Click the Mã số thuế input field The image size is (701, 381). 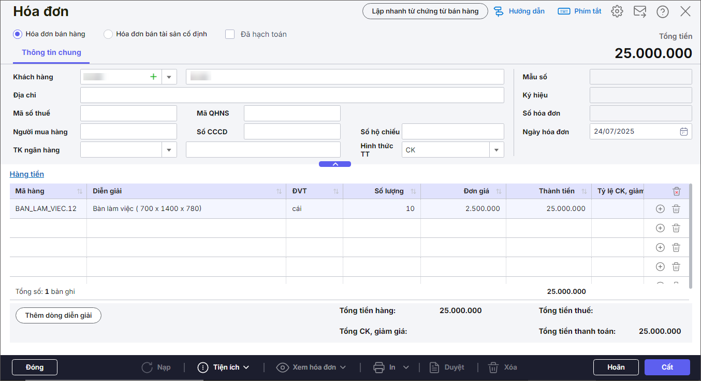(128, 113)
